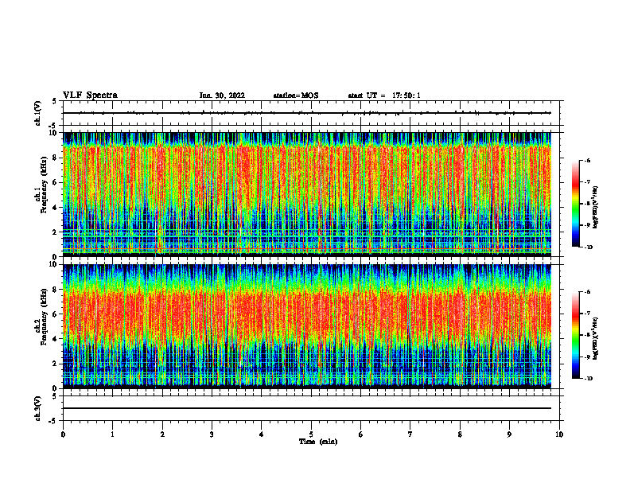This screenshot has width=630, height=487.
Task: Click the "ch.3(V)" waveform axis label
Action: point(37,408)
